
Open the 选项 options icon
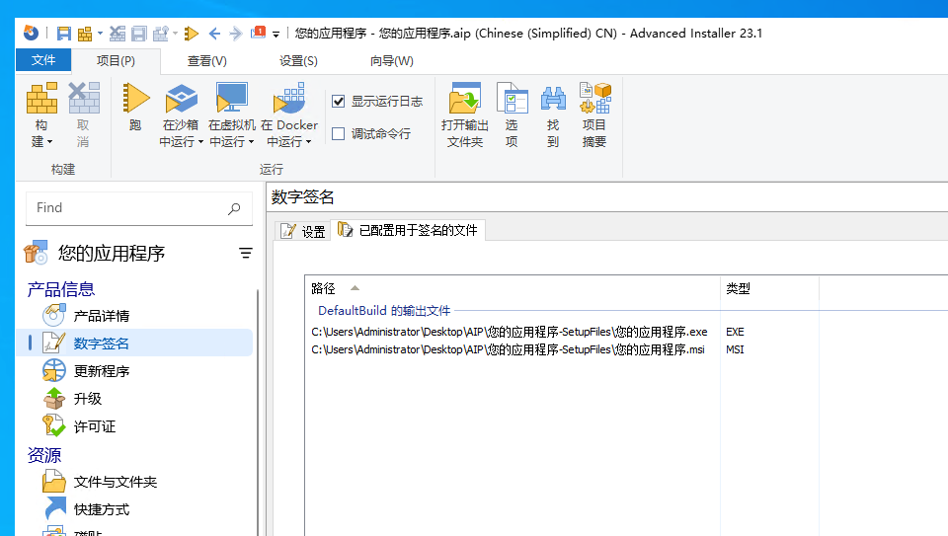pyautogui.click(x=512, y=99)
